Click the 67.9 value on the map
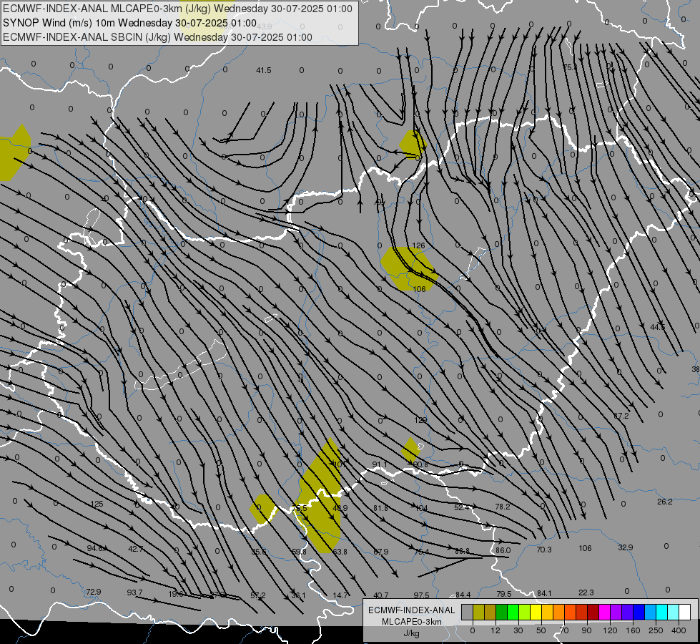 point(381,552)
